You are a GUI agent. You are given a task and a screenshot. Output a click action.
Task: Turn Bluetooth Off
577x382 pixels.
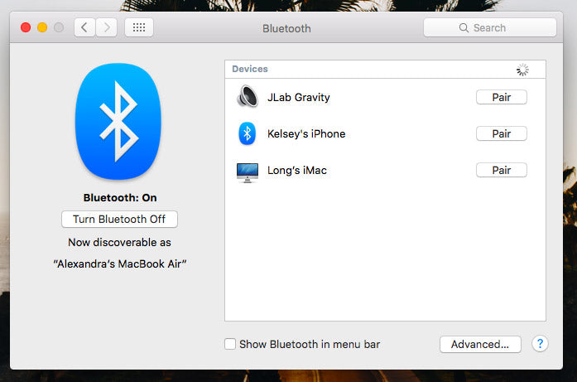pos(119,220)
